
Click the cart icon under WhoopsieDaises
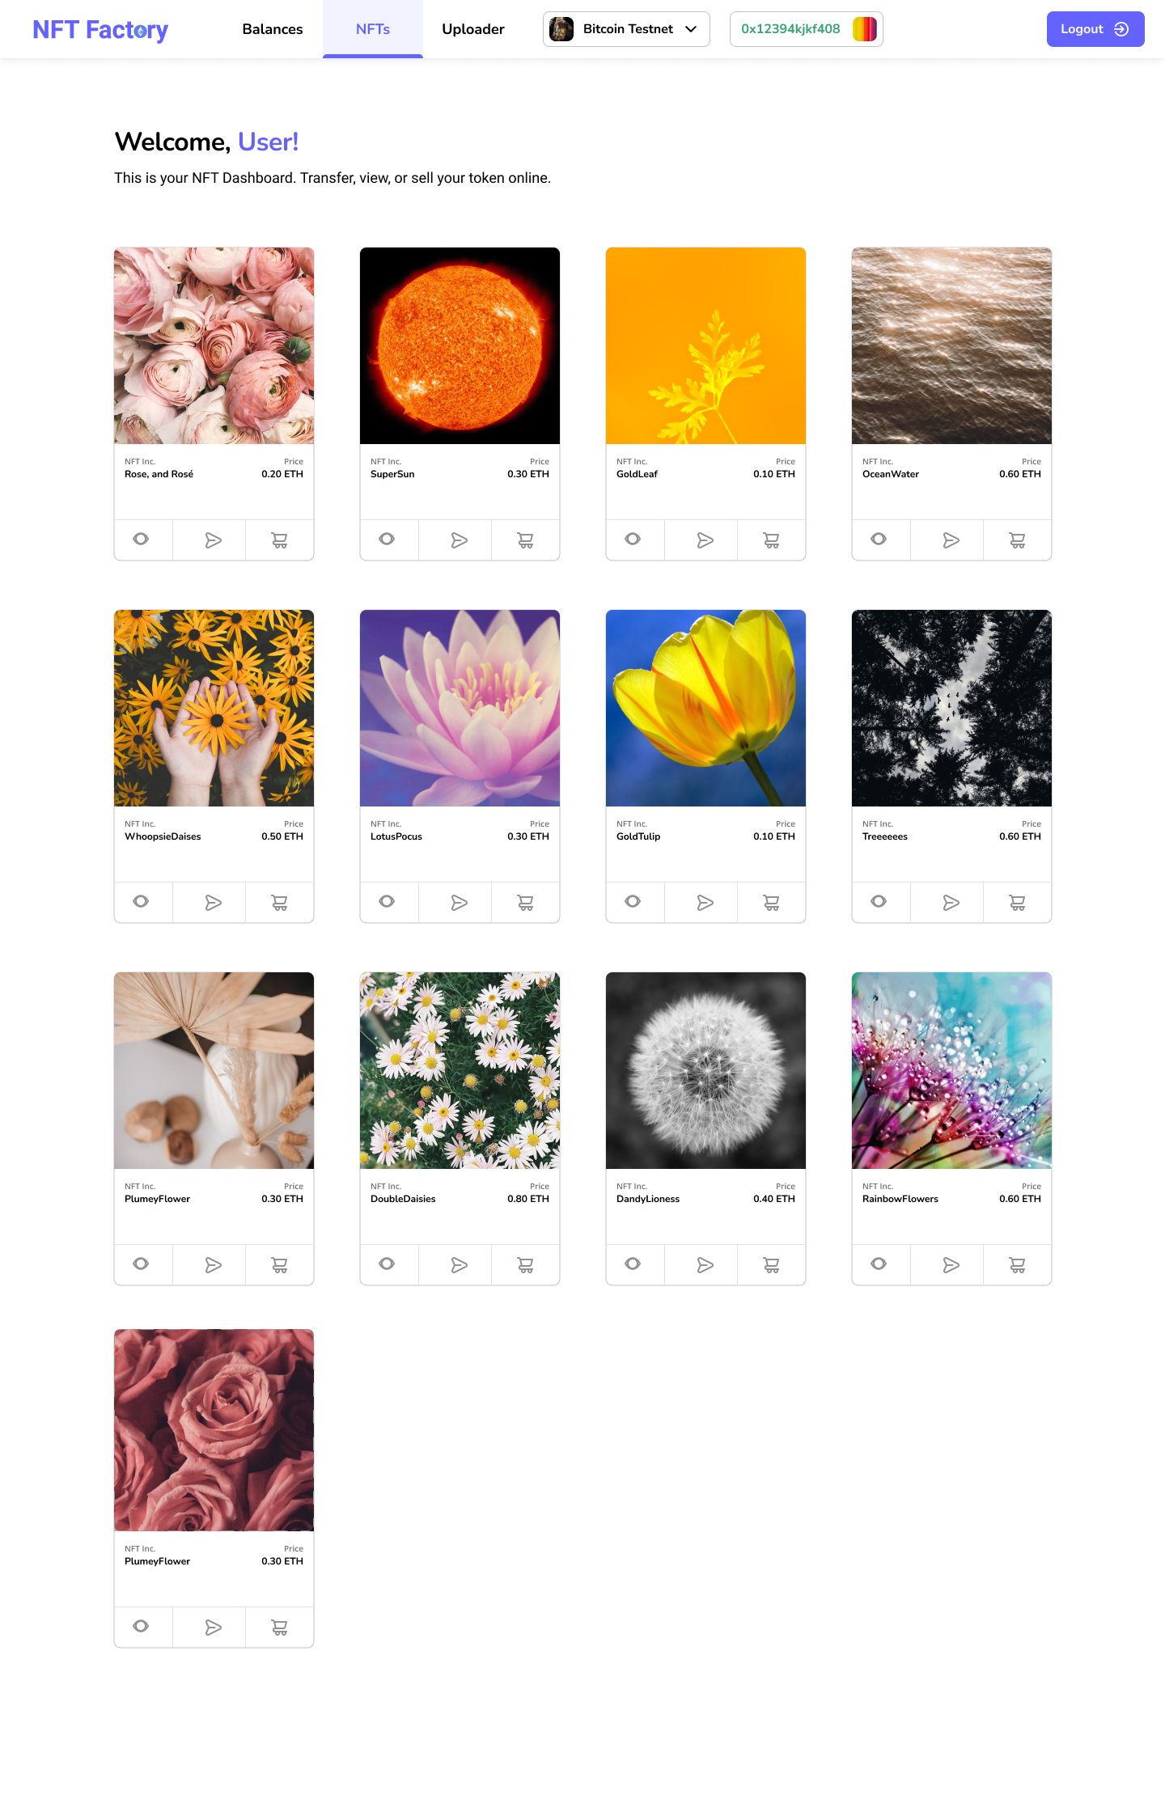click(x=279, y=902)
